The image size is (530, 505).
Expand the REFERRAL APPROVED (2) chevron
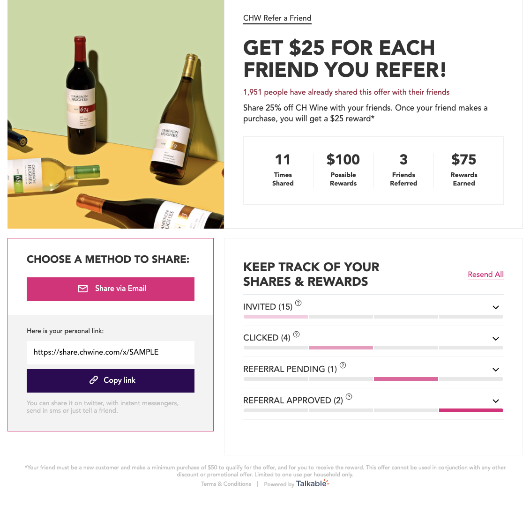(495, 401)
